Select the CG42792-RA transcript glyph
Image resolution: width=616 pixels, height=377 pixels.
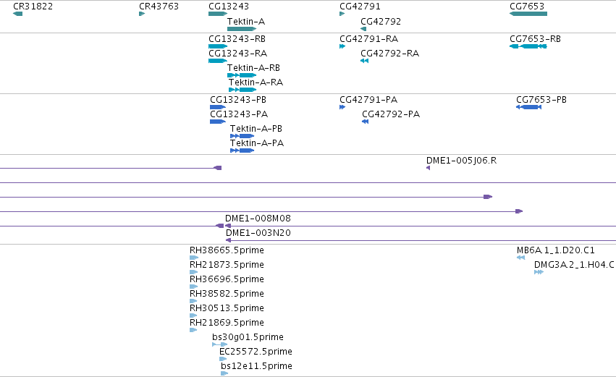(365, 61)
